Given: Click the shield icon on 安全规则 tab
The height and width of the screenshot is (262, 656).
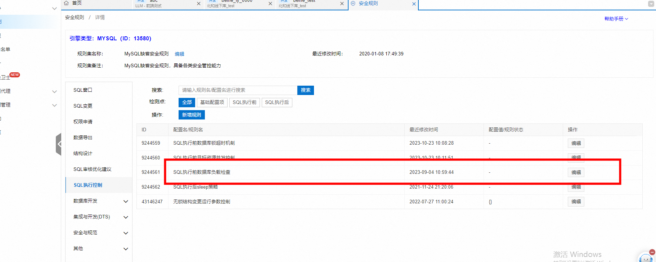Looking at the screenshot, I should point(353,4).
